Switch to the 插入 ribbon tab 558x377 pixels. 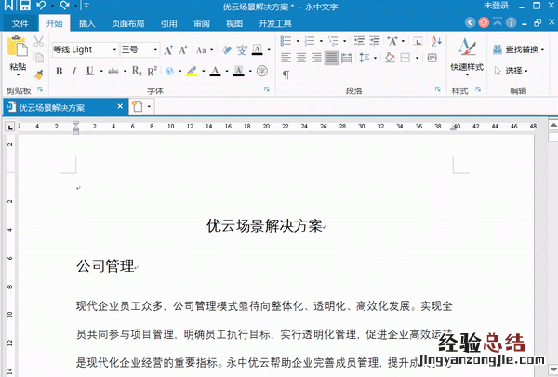click(86, 23)
